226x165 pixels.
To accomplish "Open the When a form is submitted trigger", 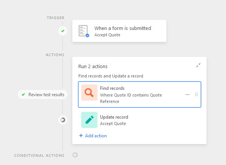I will click(x=119, y=31).
